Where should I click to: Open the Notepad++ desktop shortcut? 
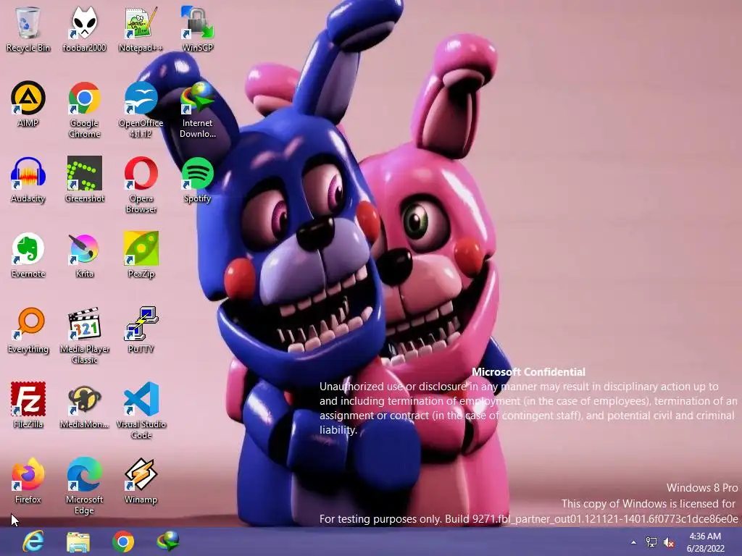coord(141,29)
